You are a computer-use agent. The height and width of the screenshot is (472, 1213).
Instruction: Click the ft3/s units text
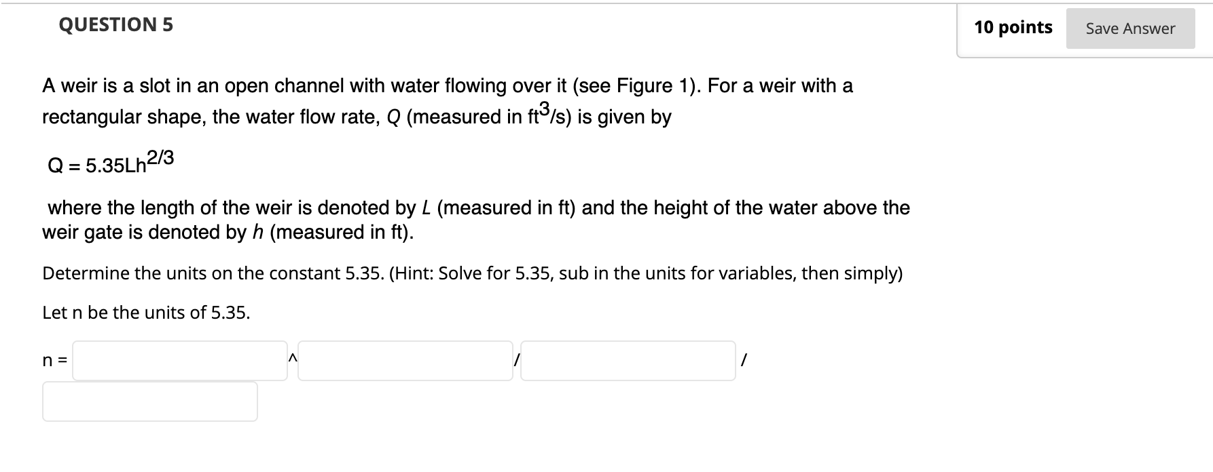click(x=543, y=115)
